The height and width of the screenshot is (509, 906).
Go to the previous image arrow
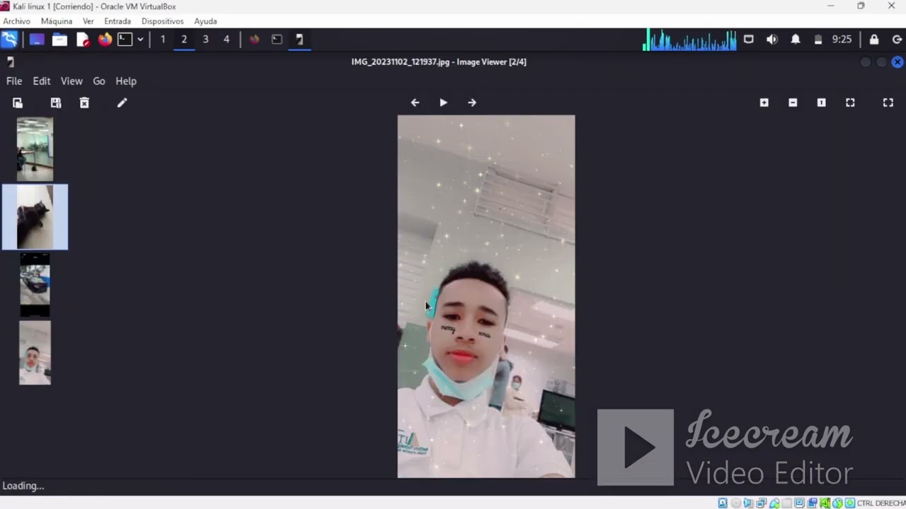point(415,103)
